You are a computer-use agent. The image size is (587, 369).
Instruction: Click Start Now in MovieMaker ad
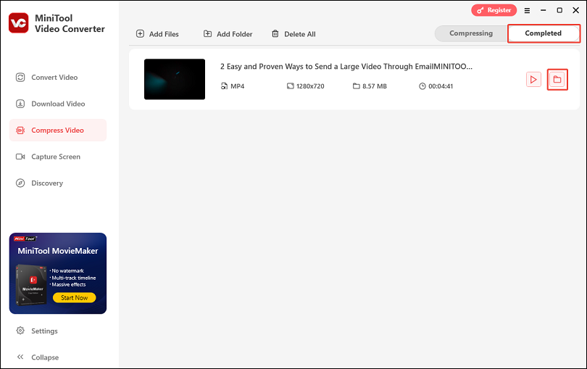click(x=74, y=297)
